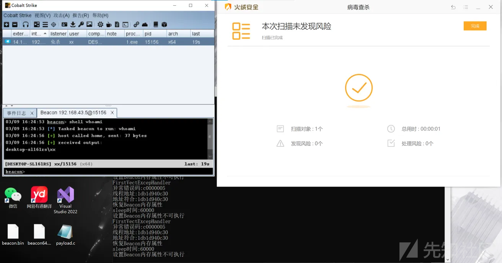
Task: Click the chain link icon to host a file
Action: tap(136, 24)
